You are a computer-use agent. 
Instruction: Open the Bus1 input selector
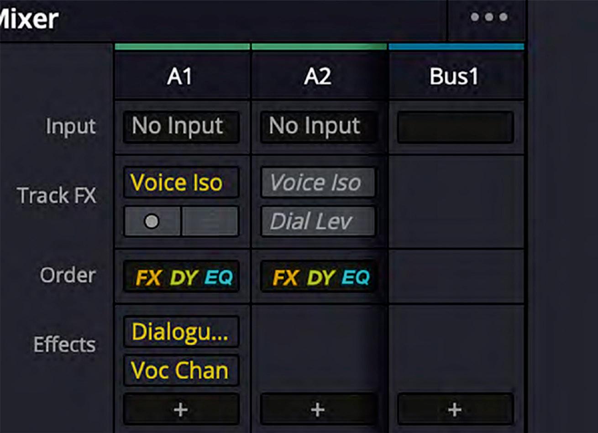tap(455, 126)
